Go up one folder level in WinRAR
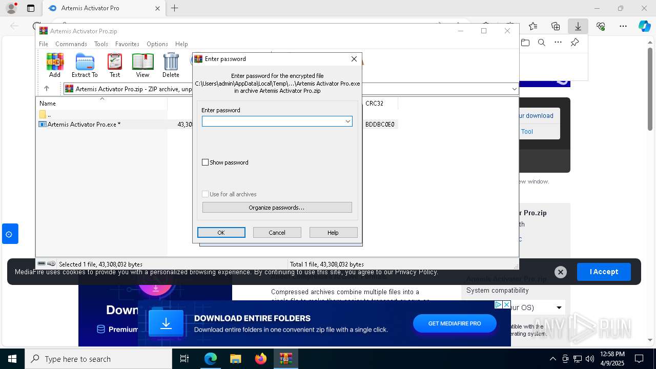The width and height of the screenshot is (656, 369). [46, 89]
